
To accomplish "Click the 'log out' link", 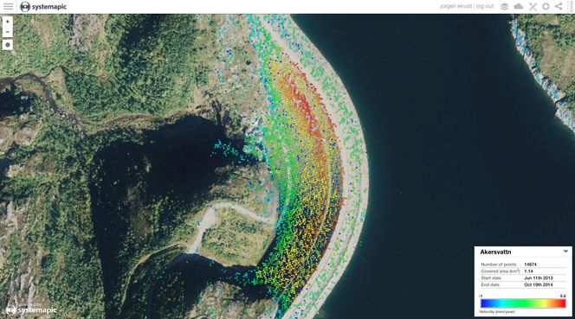I will [x=485, y=7].
